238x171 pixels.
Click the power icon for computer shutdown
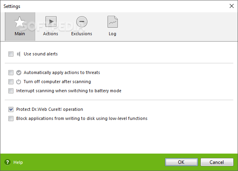[x=19, y=82]
